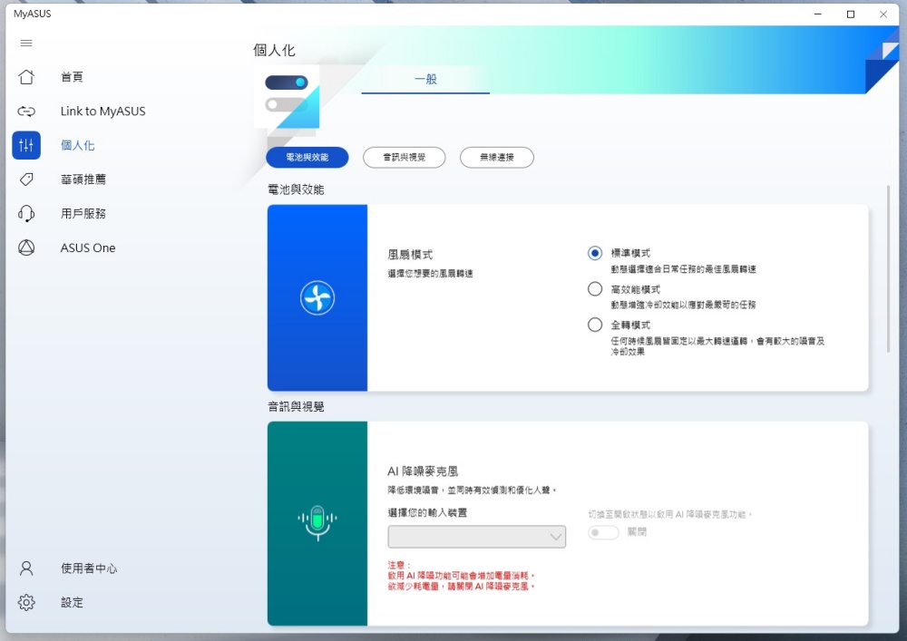Click the home icon in sidebar
Viewport: 907px width, 641px height.
coord(26,77)
